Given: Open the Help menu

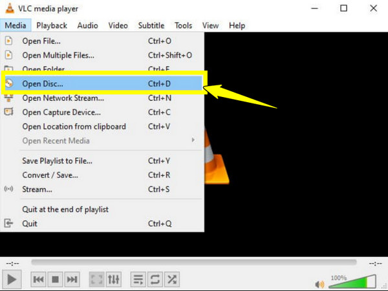Looking at the screenshot, I should tap(237, 25).
